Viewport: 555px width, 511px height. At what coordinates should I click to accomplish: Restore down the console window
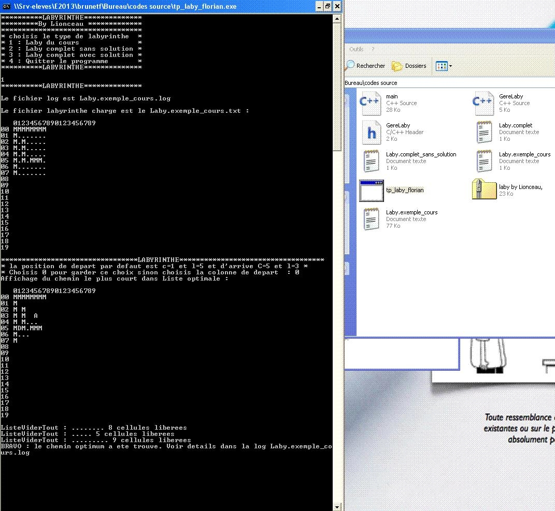tap(328, 6)
